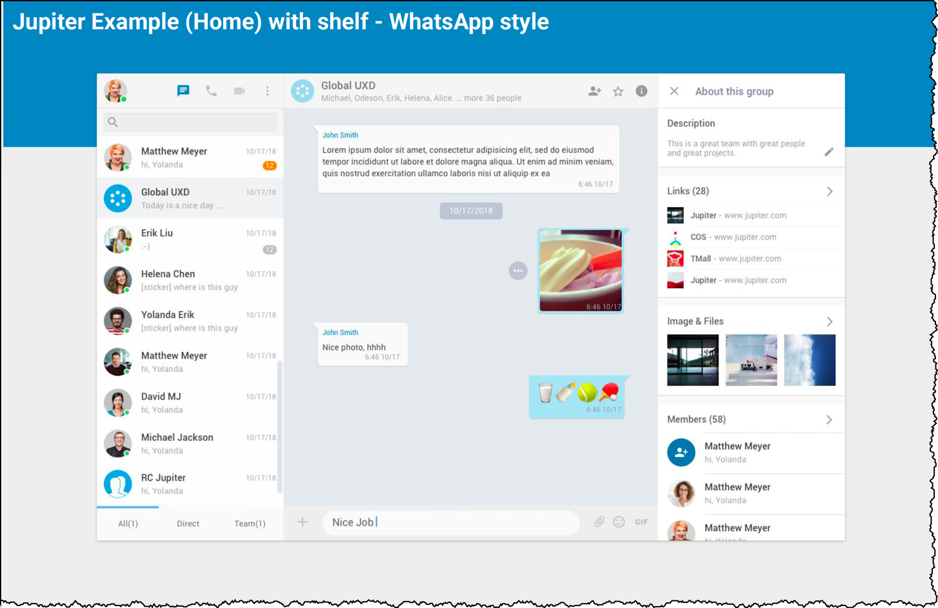Open group info icon in chat header
The image size is (938, 608).
(641, 91)
